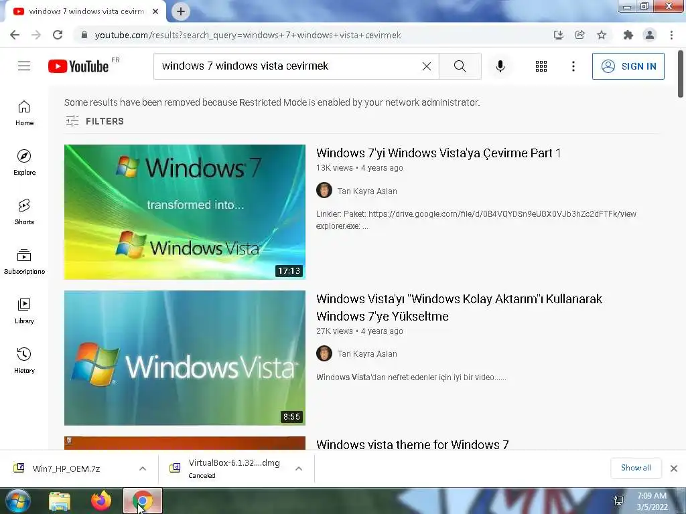Open Shorts in the sidebar
The width and height of the screenshot is (686, 514).
point(24,212)
